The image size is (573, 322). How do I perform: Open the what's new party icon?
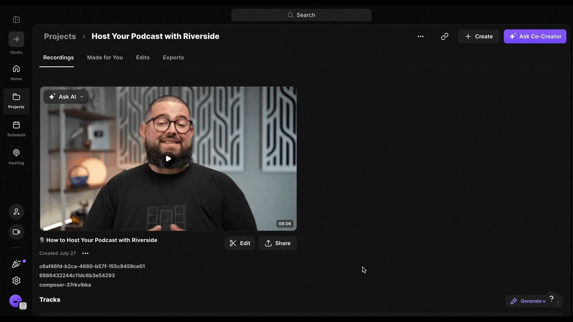pyautogui.click(x=16, y=264)
